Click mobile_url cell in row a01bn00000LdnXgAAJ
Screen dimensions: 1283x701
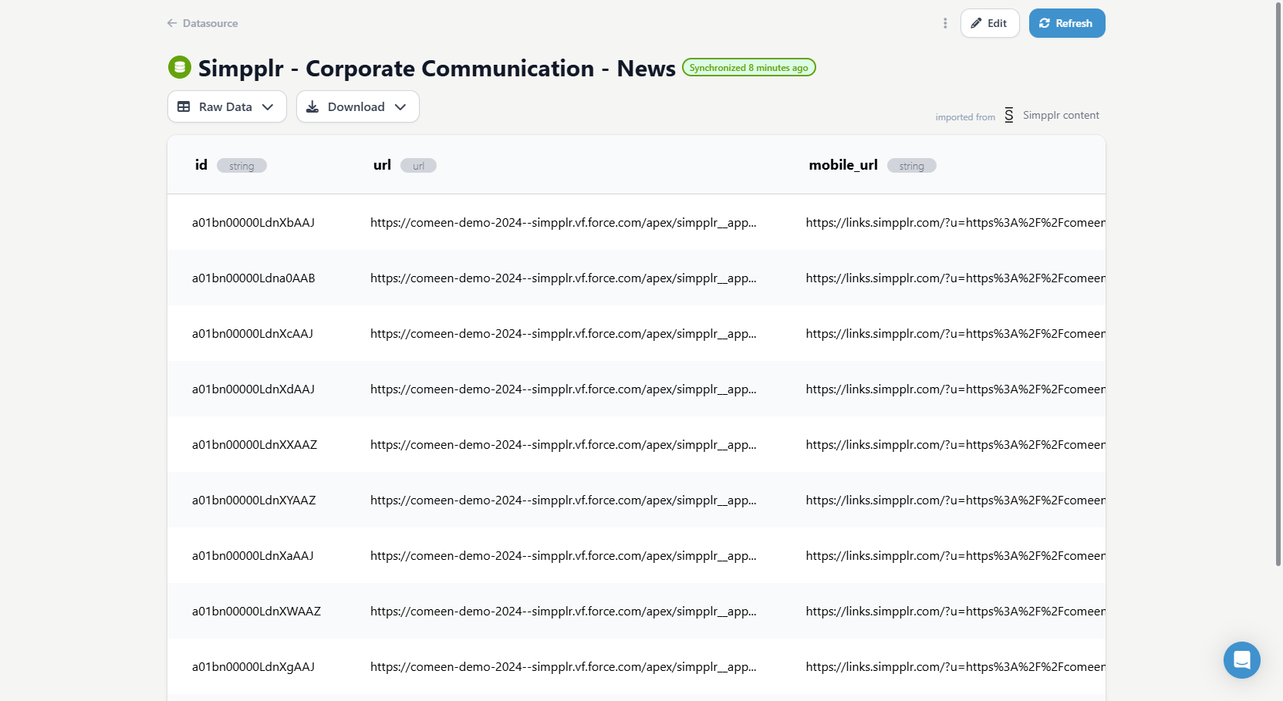pos(955,666)
